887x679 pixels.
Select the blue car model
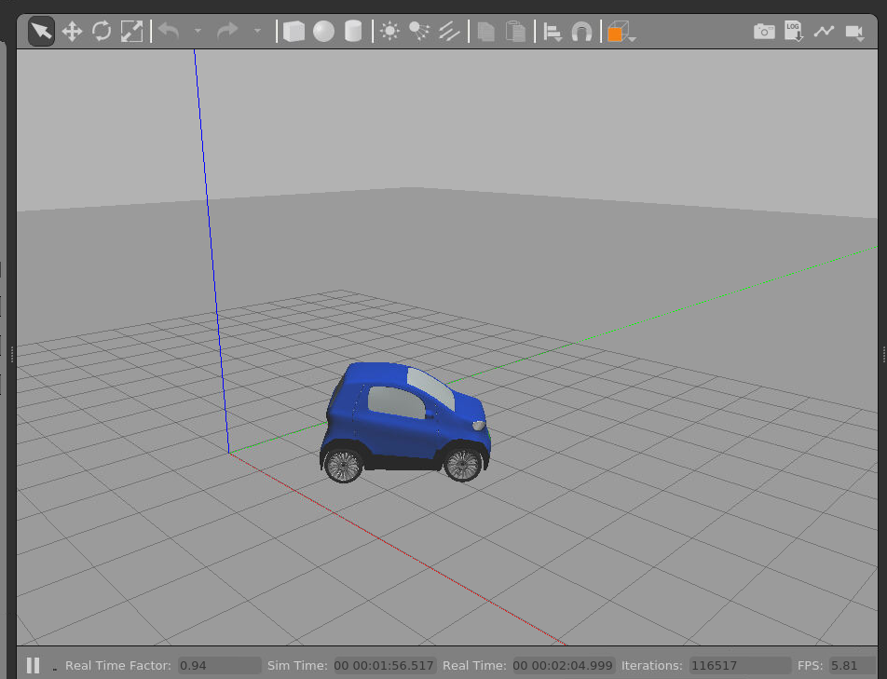coord(405,421)
